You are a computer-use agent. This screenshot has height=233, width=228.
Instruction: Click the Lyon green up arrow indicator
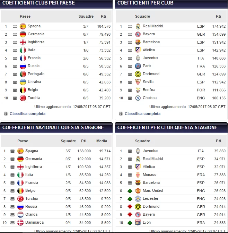pos(130,223)
